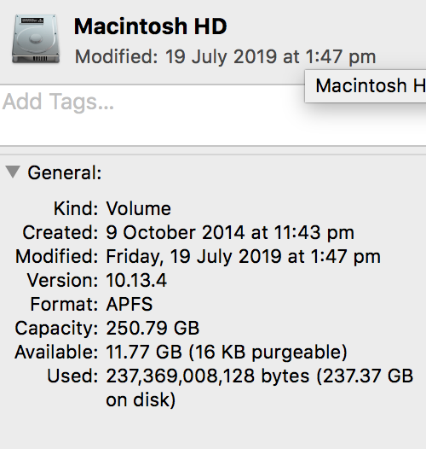Screen dimensions: 426x449
Task: Click the Capacity value 250.79 GB
Action: point(153,328)
